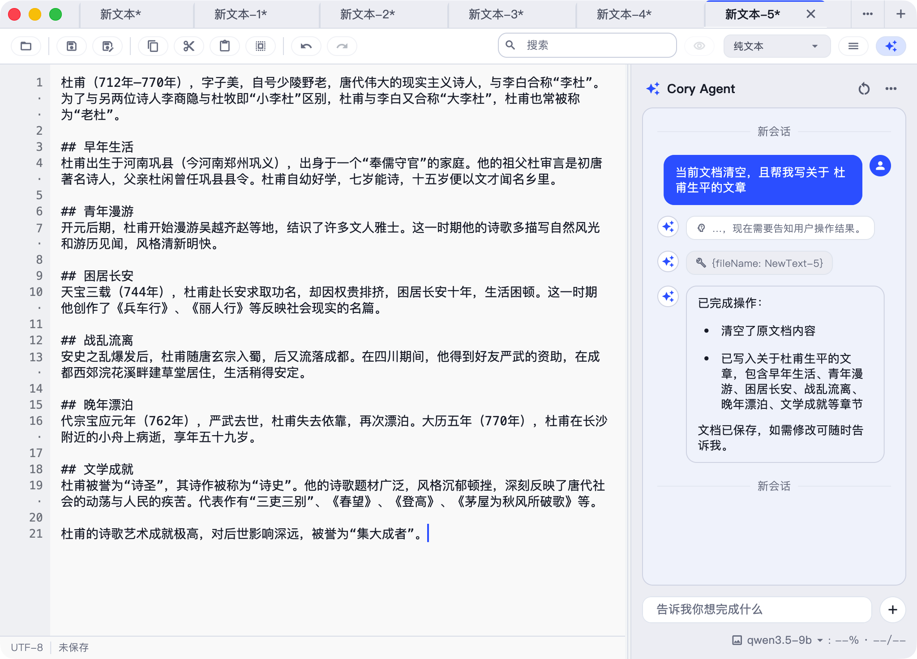Open a file with the folder icon
Viewport: 917px width, 659px height.
26,46
